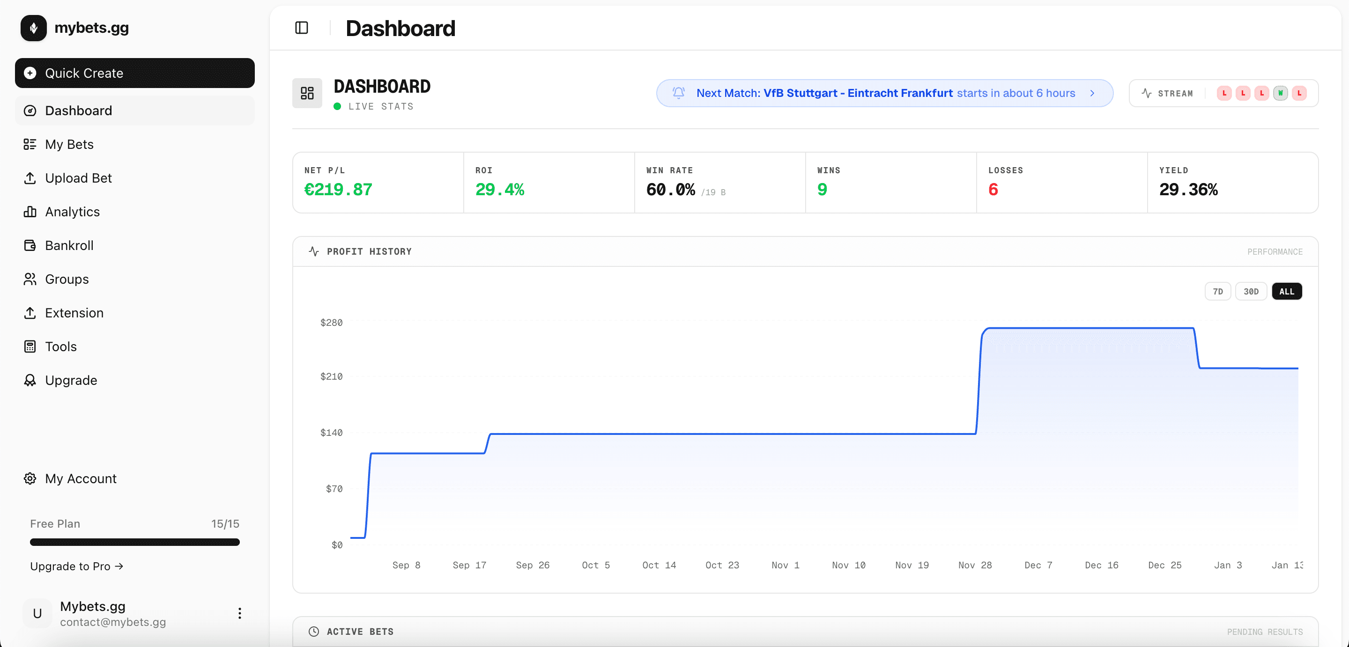1349x647 pixels.
Task: Click the green W badge in the Stream results
Action: tap(1281, 93)
